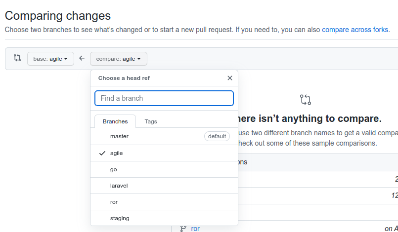Image resolution: width=398 pixels, height=232 pixels.
Task: Select the agile branch in the list
Action: (117, 153)
